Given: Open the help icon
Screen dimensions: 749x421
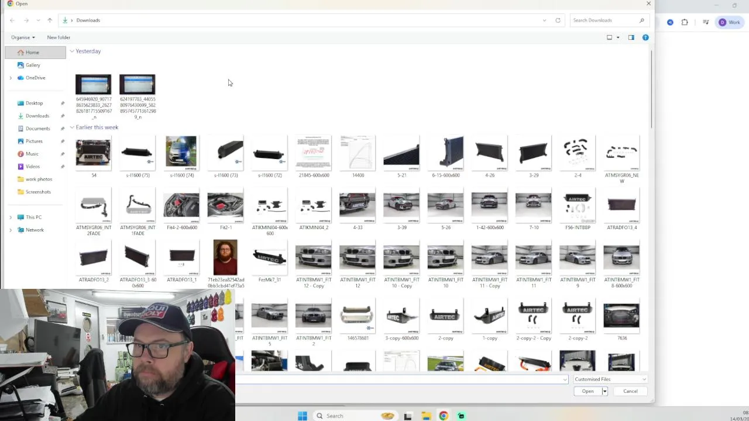Looking at the screenshot, I should 645,37.
